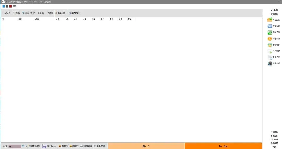Click the 数: 0 quantity total panel
Screen dimensions: 282x149
coord(146,146)
